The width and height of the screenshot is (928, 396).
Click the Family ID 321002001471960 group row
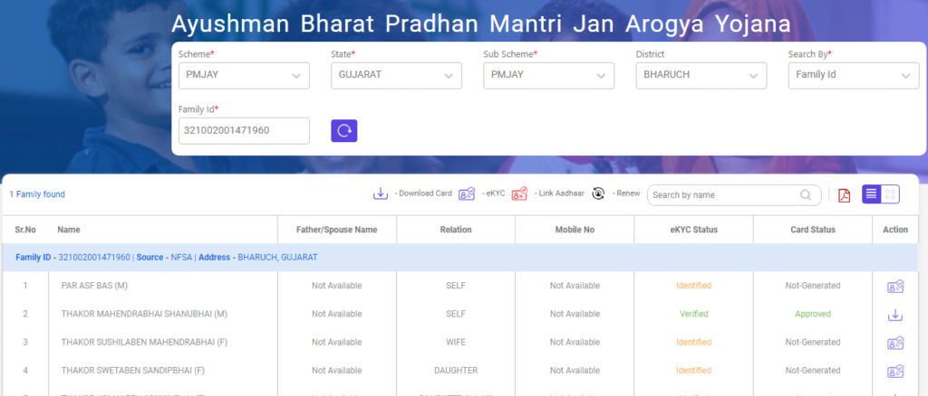pyautogui.click(x=460, y=258)
